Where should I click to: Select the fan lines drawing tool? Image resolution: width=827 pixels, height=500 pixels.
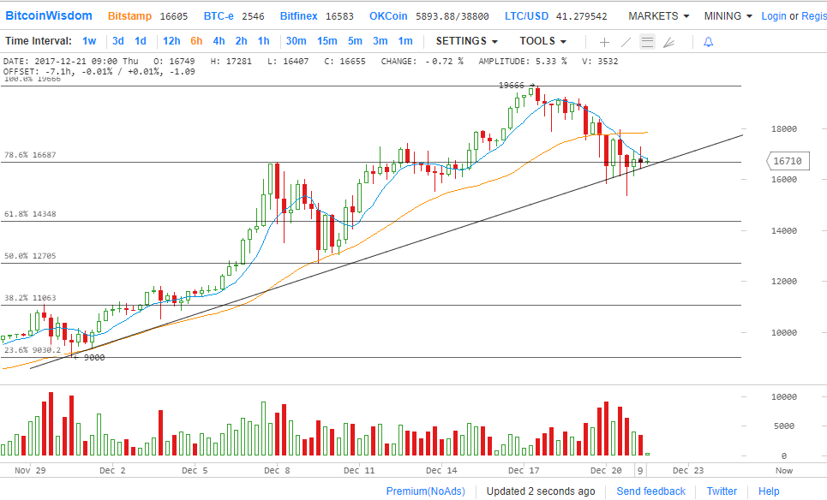668,42
